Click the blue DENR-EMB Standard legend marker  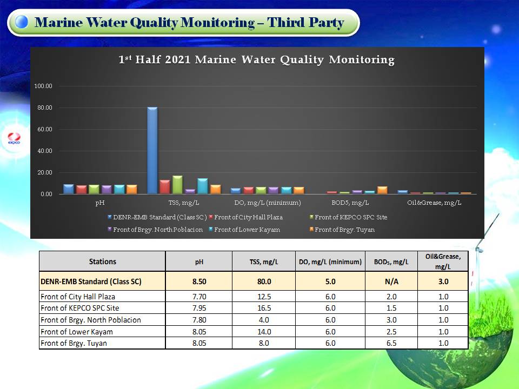[110, 217]
